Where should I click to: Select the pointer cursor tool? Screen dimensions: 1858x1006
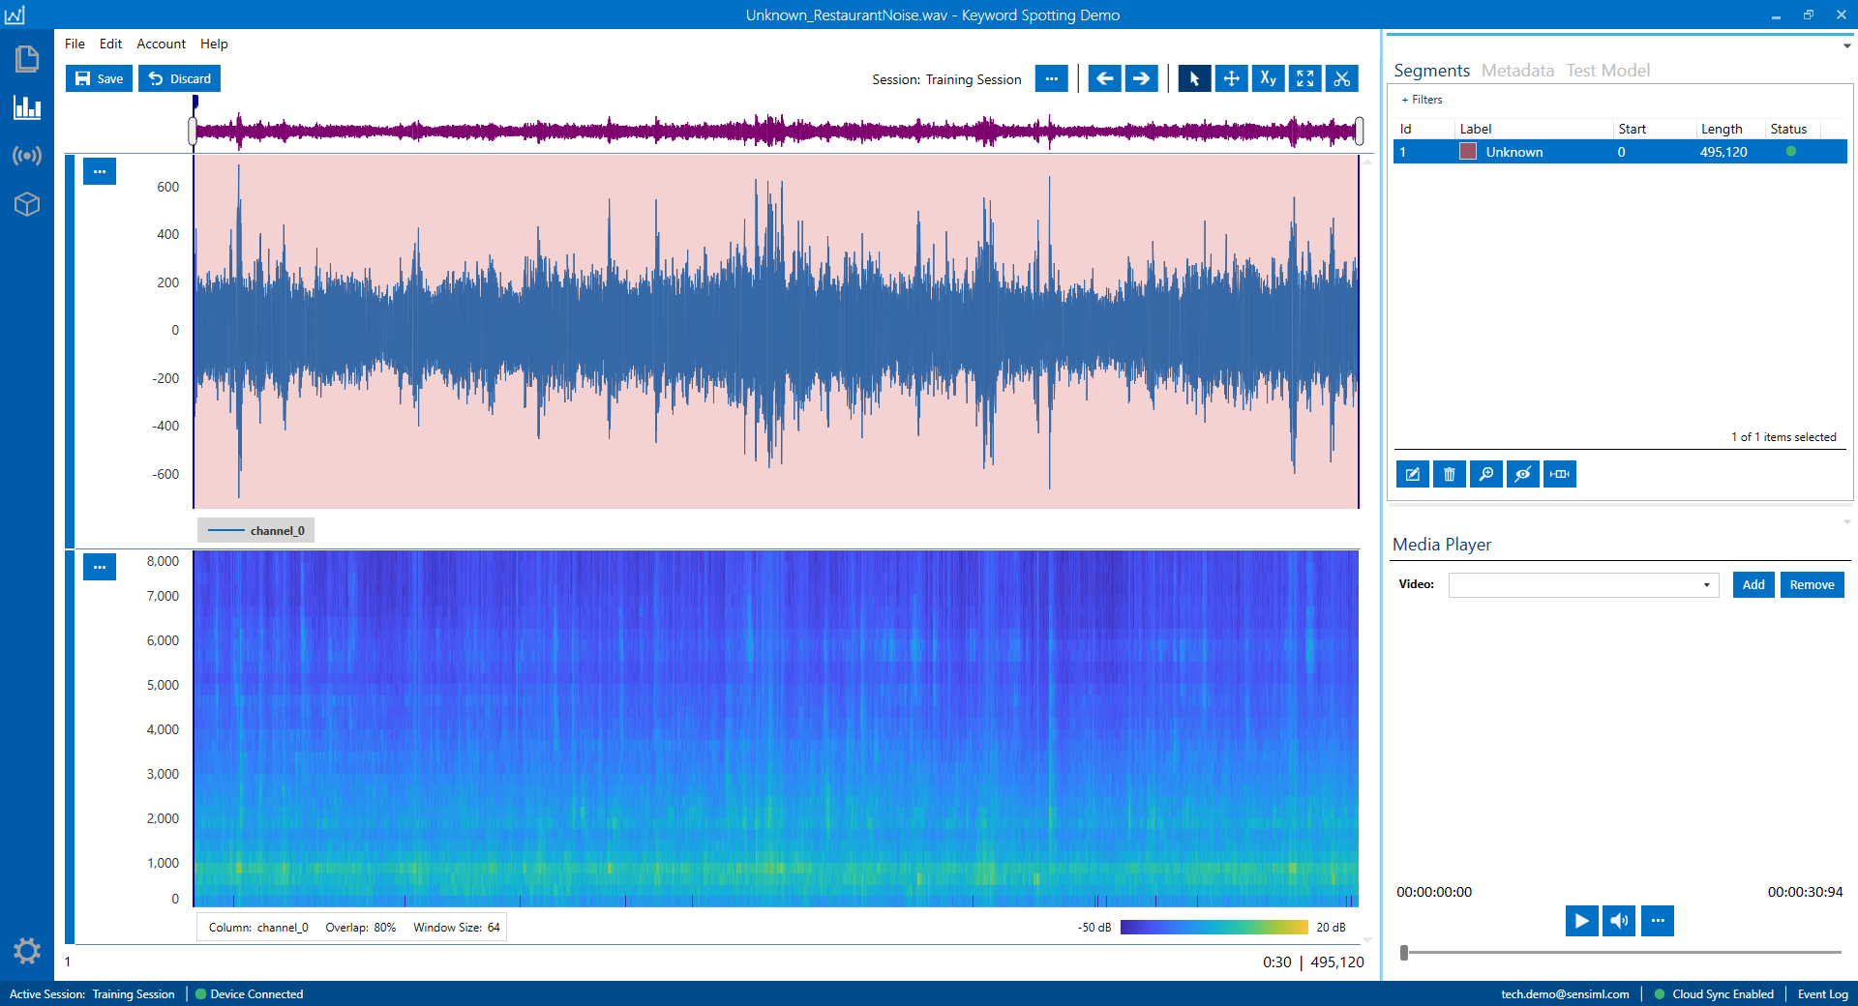click(1194, 79)
